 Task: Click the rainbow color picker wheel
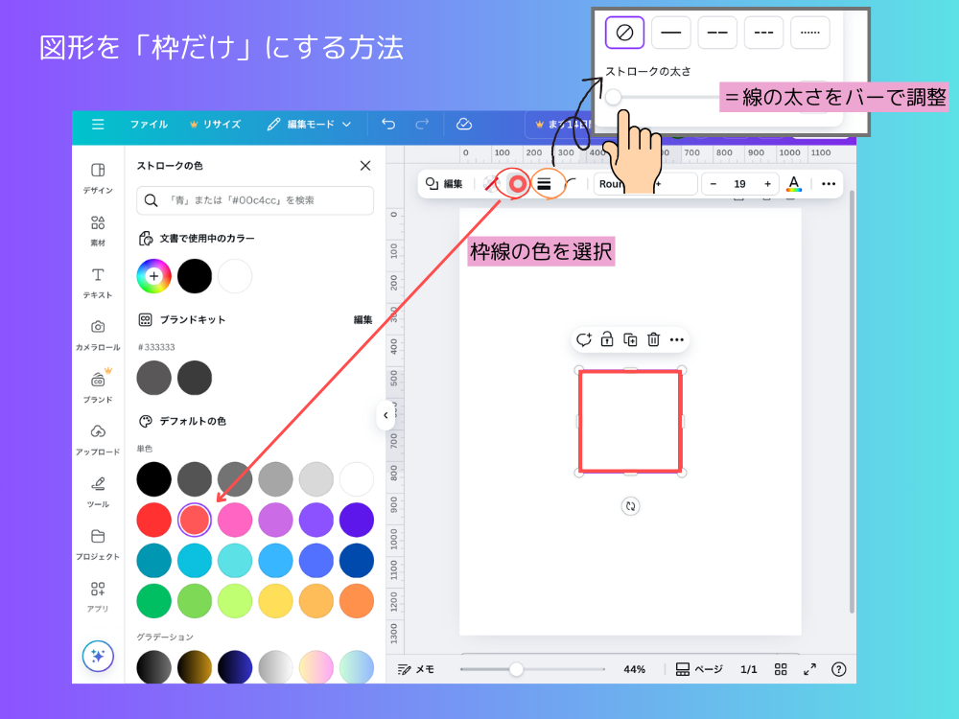click(153, 276)
